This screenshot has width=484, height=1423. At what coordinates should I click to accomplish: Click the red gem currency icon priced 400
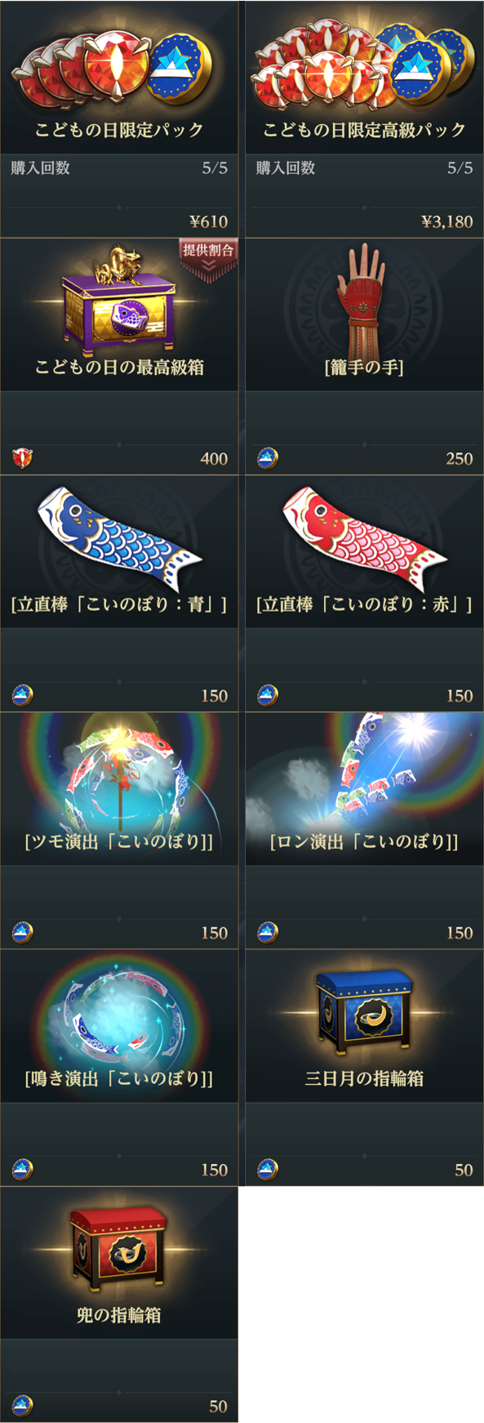(x=23, y=458)
